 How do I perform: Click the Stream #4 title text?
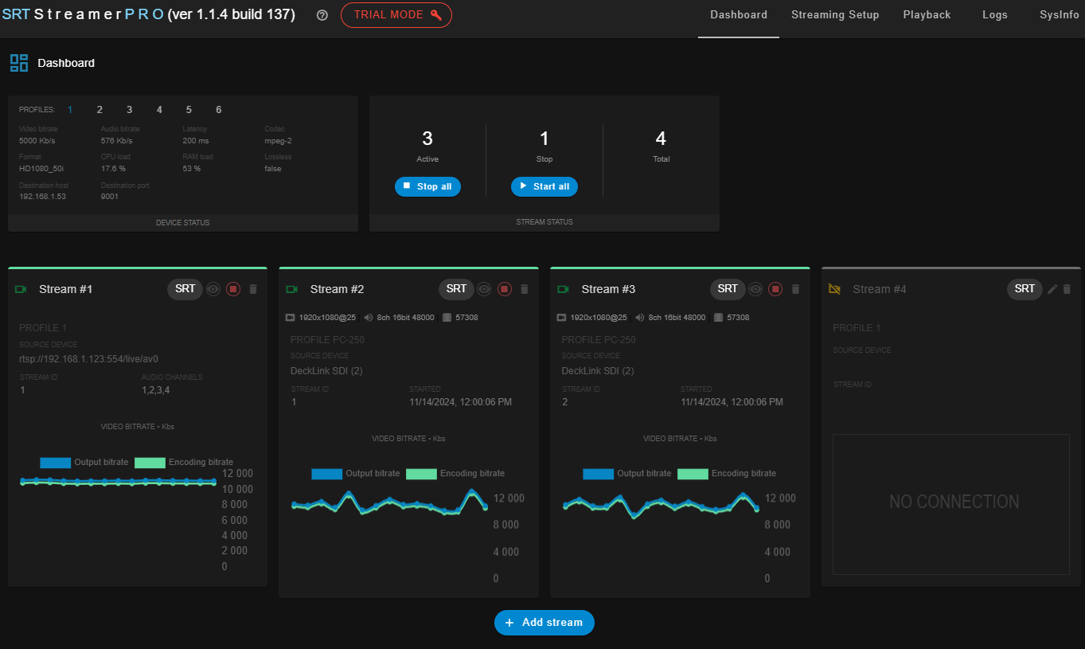click(x=880, y=289)
